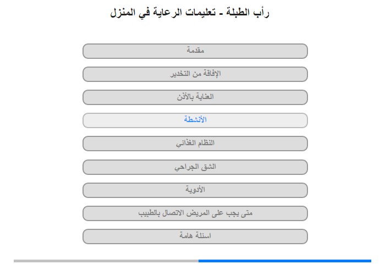
Task: Select the العناية بالأذن button
Action: [x=195, y=97]
